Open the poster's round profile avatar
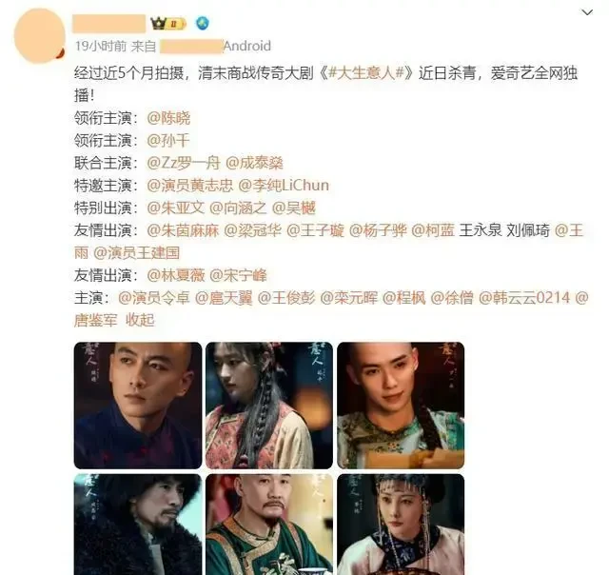 39,36
